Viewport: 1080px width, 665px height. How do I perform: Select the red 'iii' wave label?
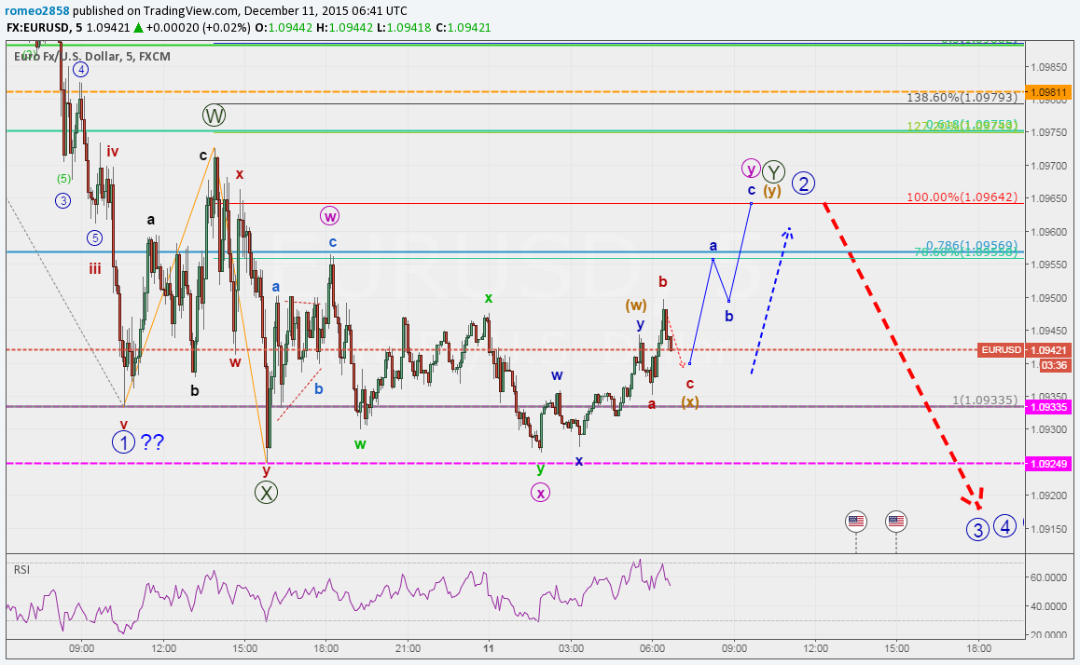click(x=95, y=269)
